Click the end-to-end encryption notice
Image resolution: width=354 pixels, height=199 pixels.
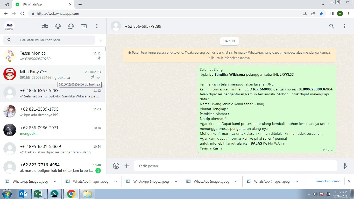click(229, 55)
